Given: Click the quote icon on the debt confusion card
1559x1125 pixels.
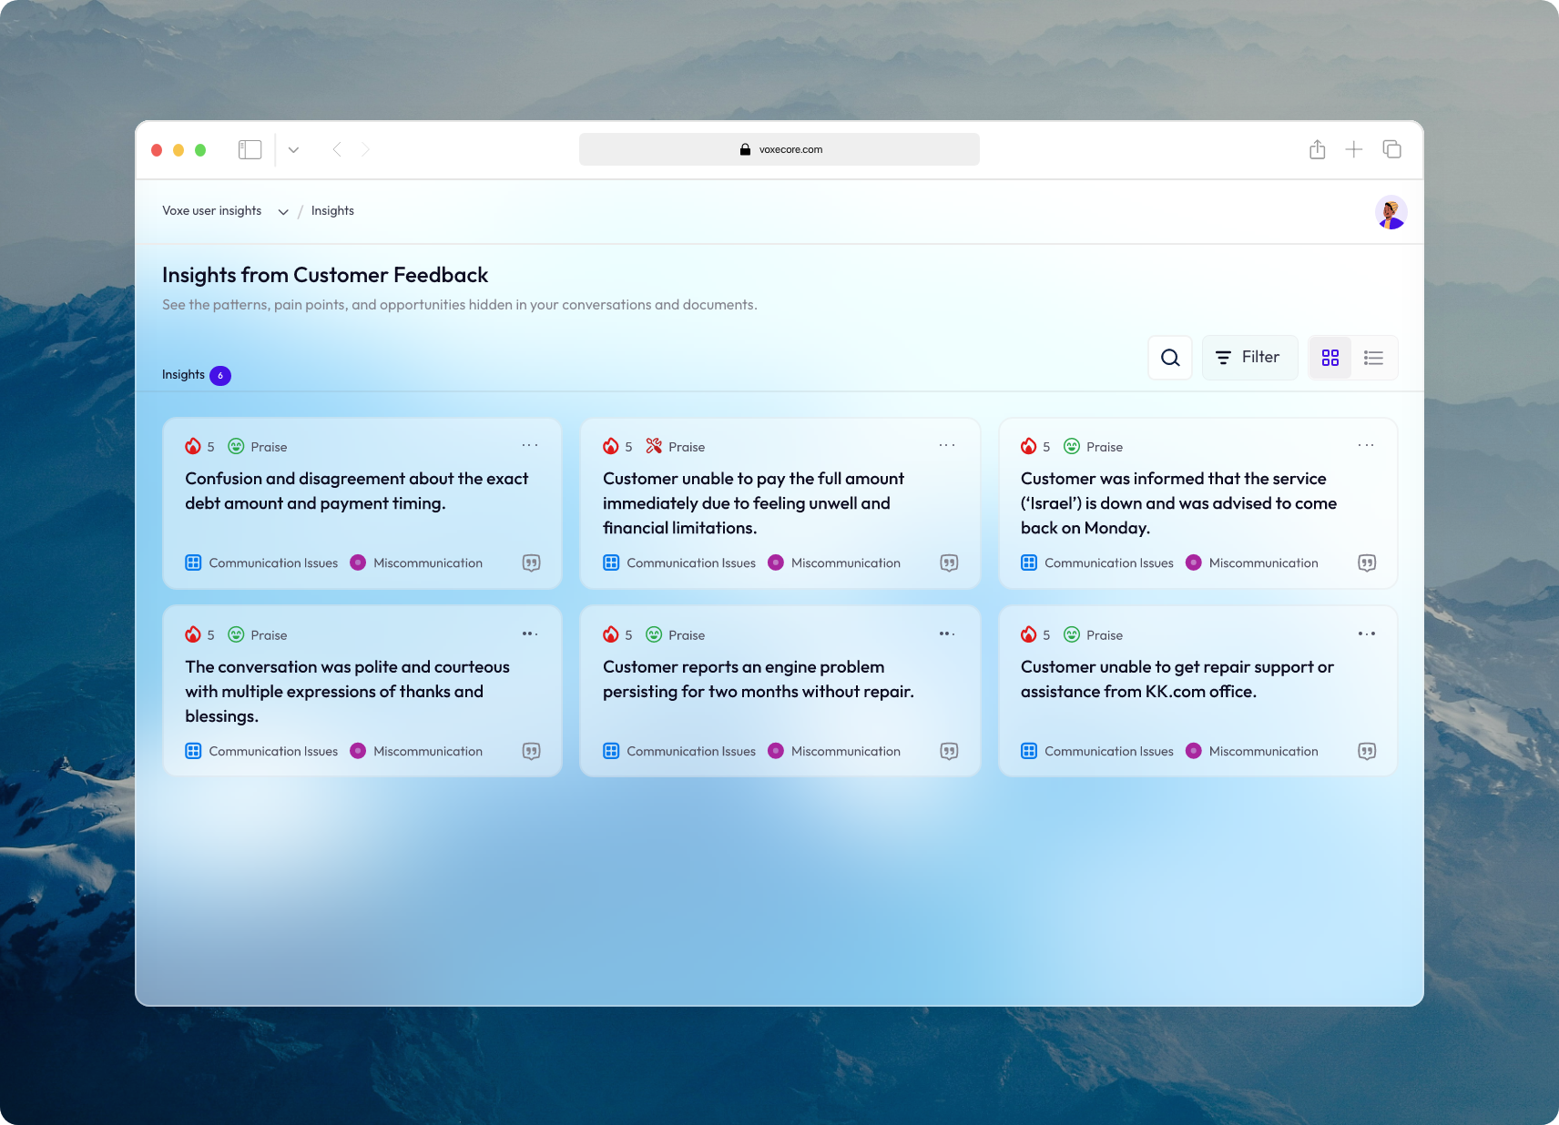Looking at the screenshot, I should [532, 562].
